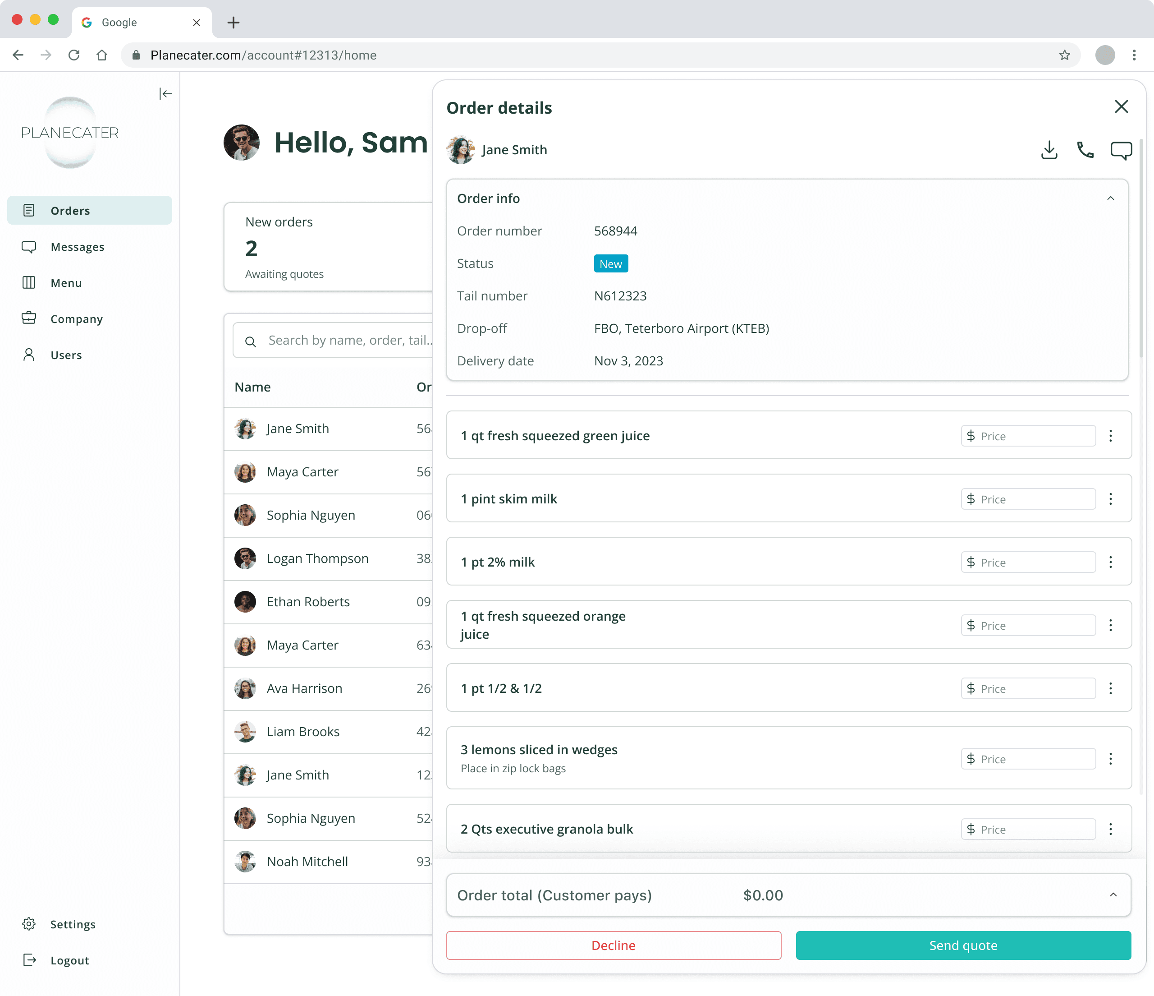
Task: Collapse the sidebar with the arrow icon
Action: click(165, 94)
